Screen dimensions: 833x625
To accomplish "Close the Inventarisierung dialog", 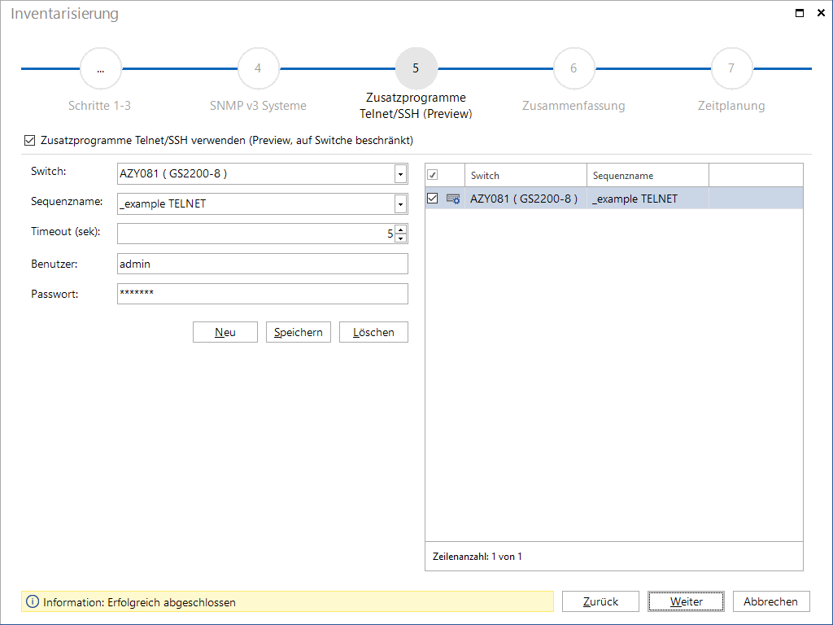I will point(821,13).
